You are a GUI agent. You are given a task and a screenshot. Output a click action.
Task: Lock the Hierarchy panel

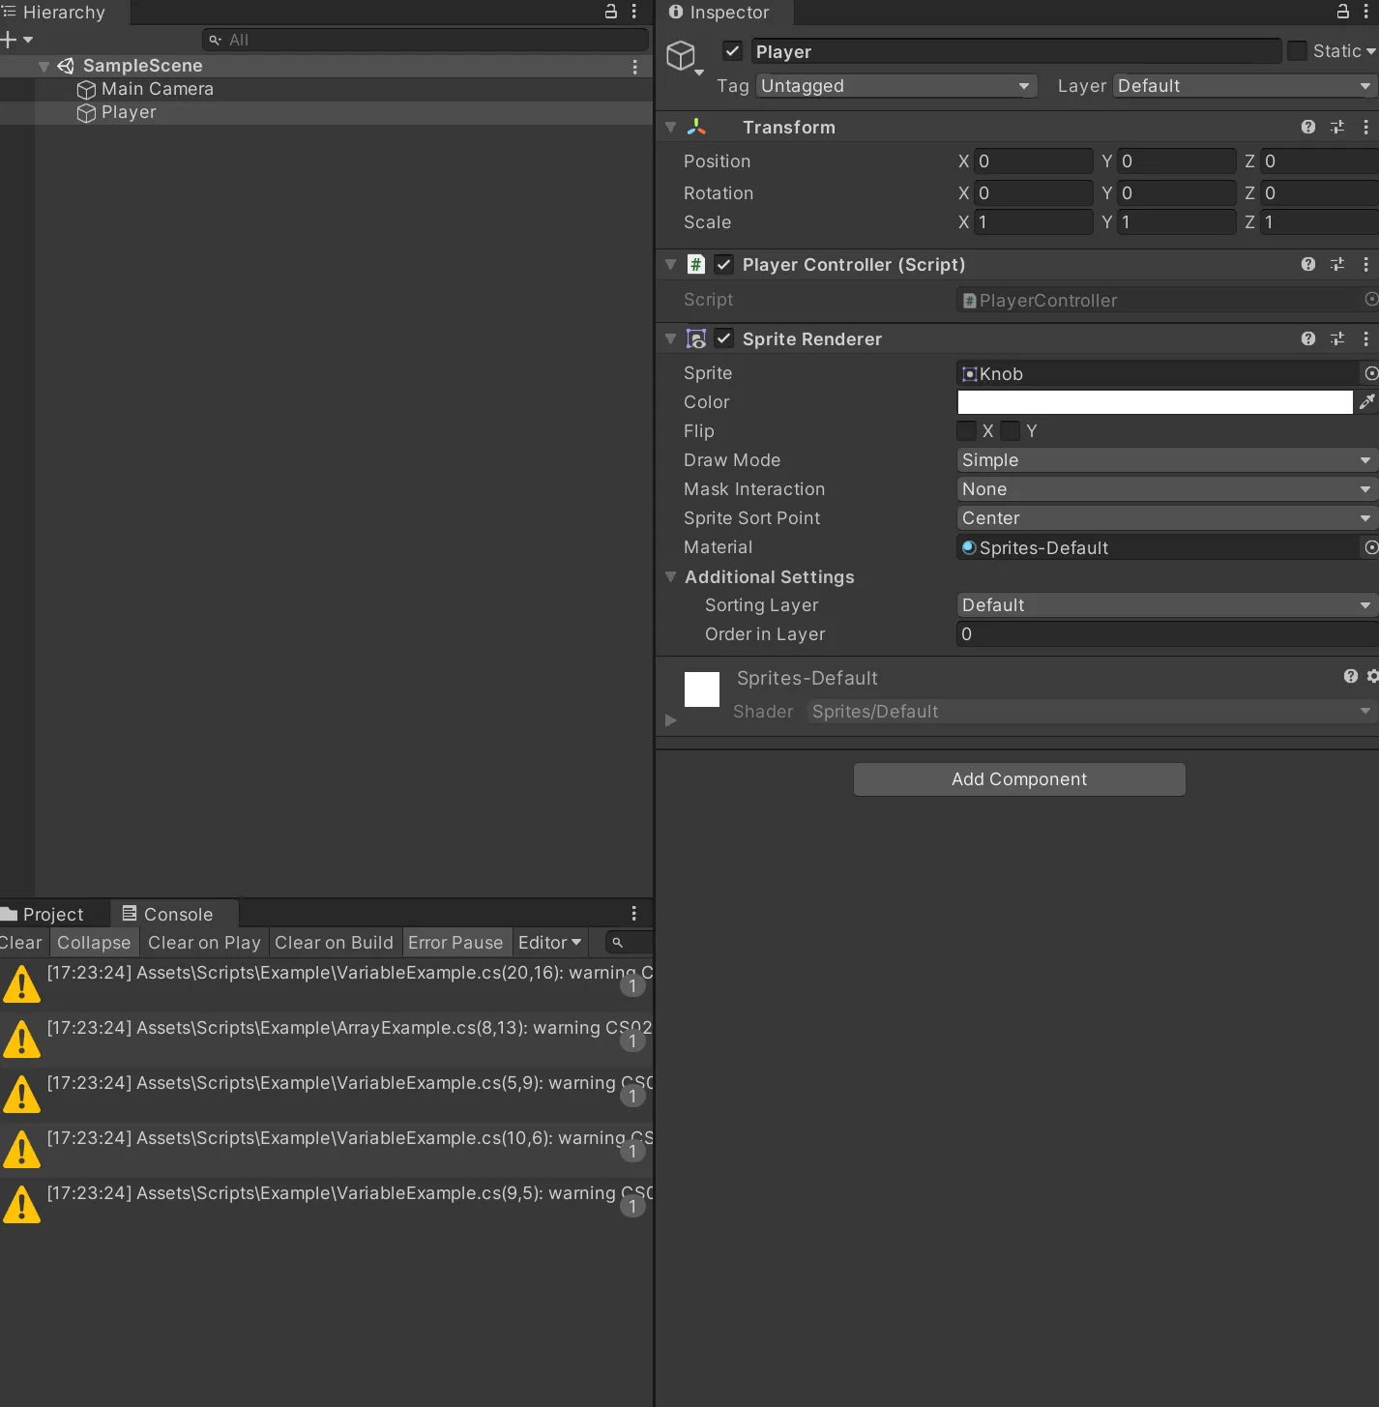point(611,12)
